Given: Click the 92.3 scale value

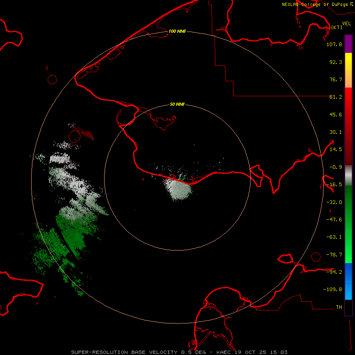Looking at the screenshot, I should click(x=336, y=62).
